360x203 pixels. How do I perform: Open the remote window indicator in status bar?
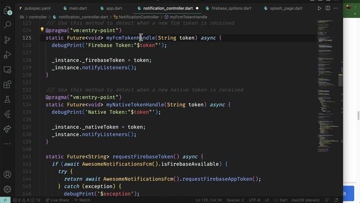point(5,200)
